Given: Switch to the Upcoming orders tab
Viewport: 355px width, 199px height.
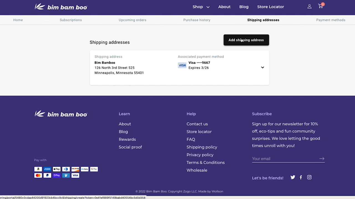Looking at the screenshot, I should [133, 20].
